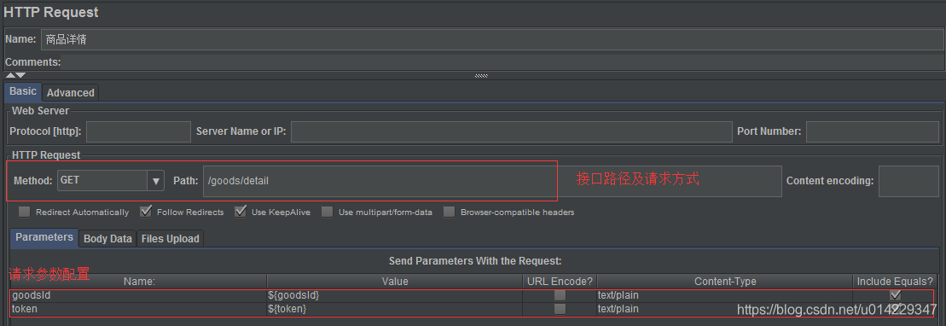The width and height of the screenshot is (946, 326).
Task: Select the token parameter name cell
Action: point(139,308)
